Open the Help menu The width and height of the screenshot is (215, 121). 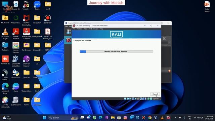point(101,29)
